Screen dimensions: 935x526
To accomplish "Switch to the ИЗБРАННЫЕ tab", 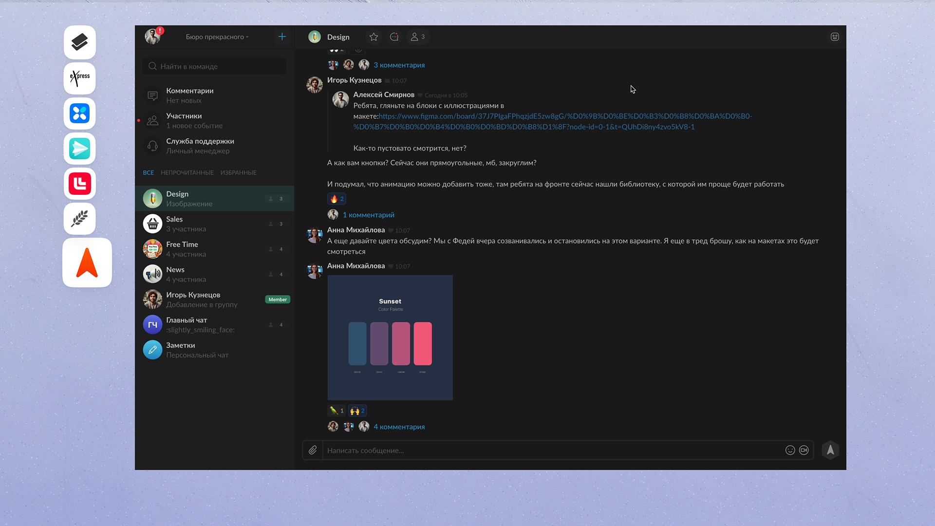I will [238, 173].
